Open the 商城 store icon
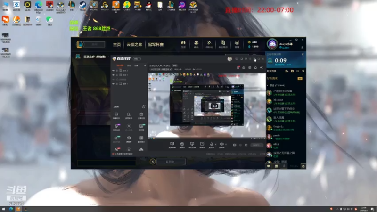The height and width of the screenshot is (212, 377). 237,44
